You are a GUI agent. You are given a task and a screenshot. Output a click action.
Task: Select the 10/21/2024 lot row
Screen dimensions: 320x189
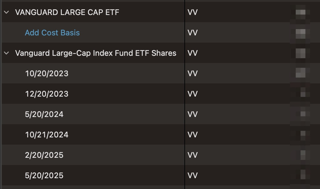160,134
